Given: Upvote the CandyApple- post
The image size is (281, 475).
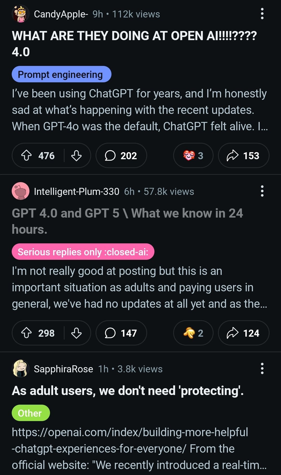Looking at the screenshot, I should [26, 156].
